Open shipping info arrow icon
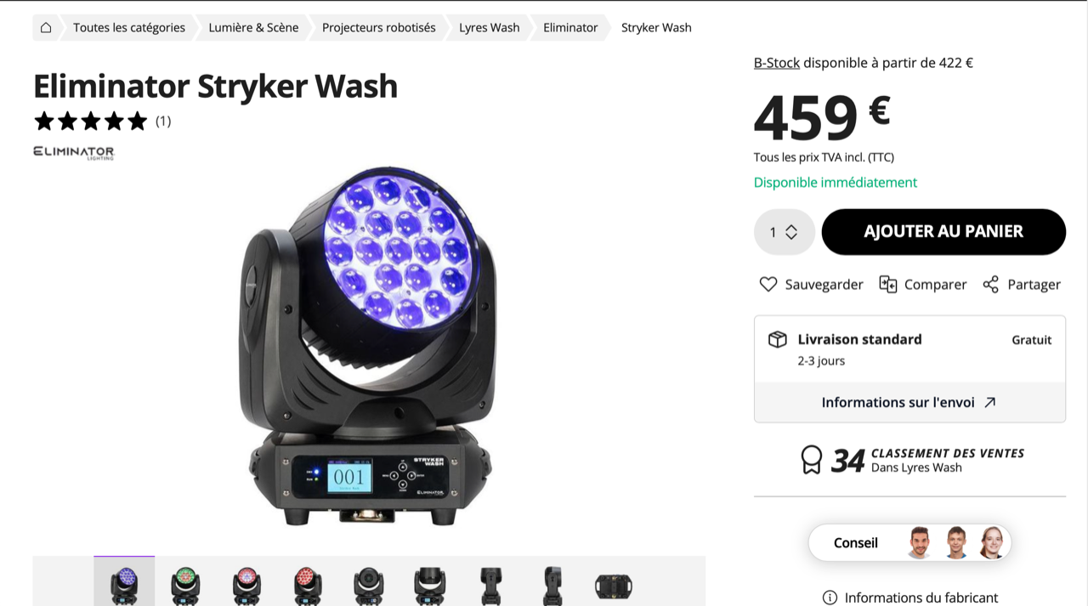 click(x=989, y=402)
